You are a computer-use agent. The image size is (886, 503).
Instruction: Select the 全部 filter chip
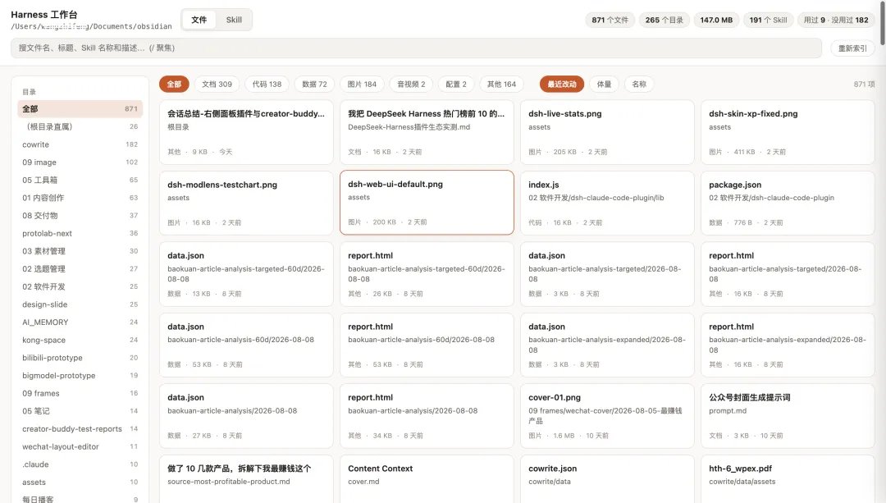174,85
